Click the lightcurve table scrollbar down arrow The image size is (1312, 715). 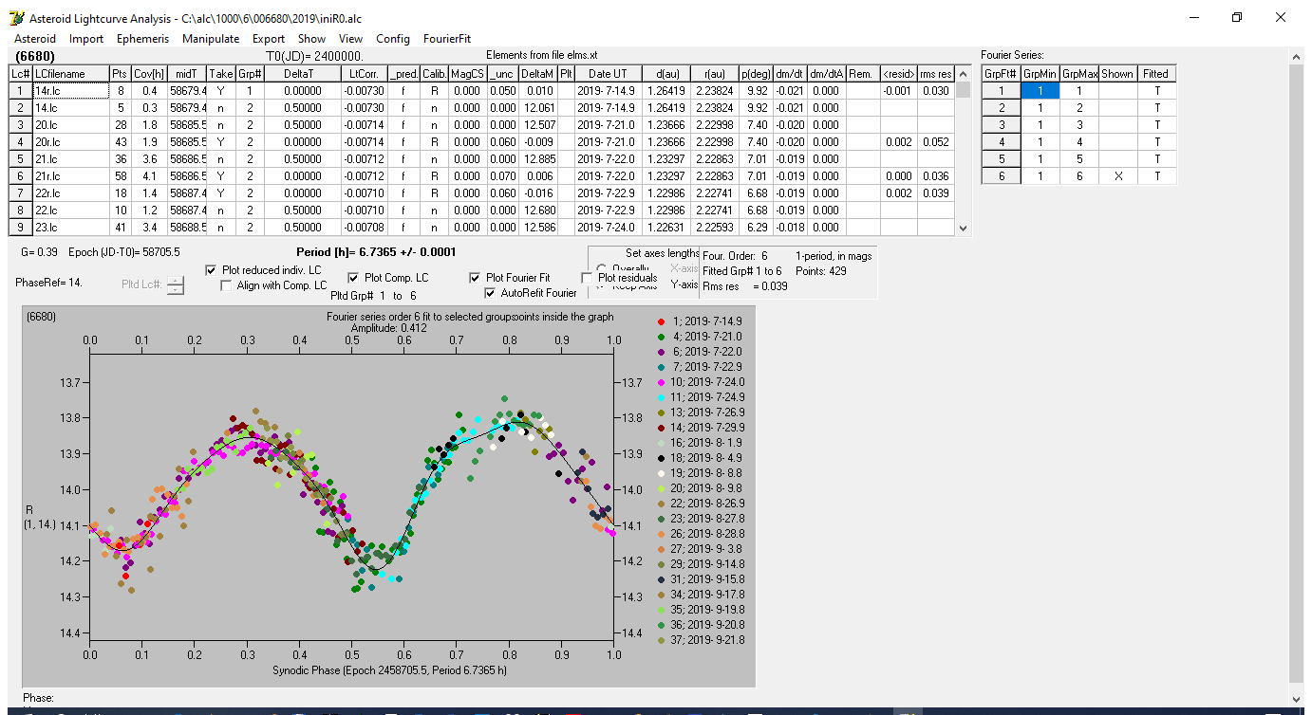(x=964, y=228)
